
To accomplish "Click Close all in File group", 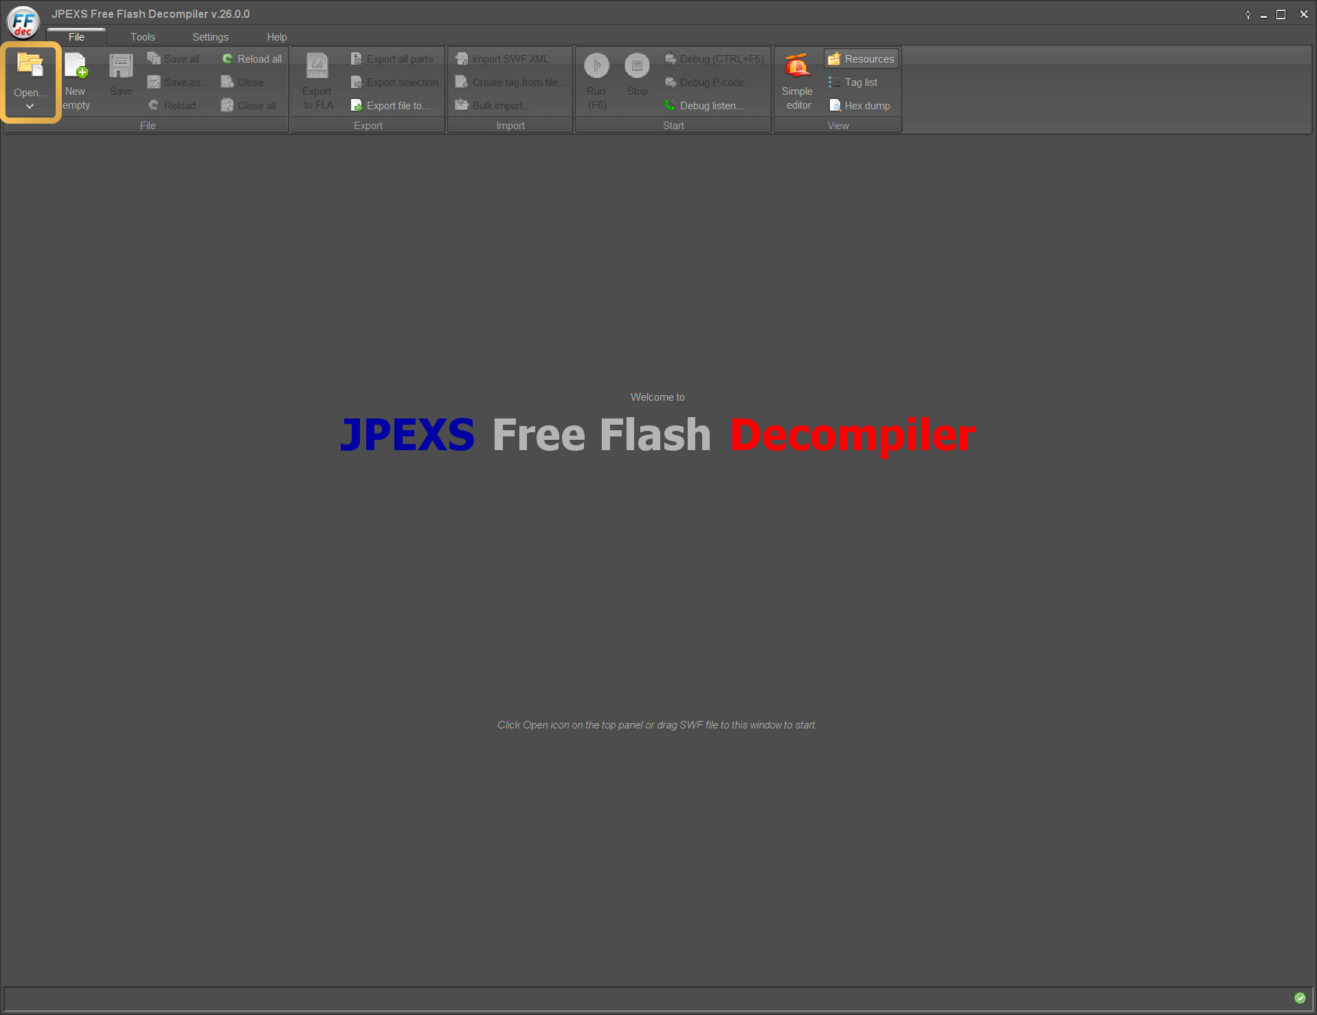I will (249, 106).
